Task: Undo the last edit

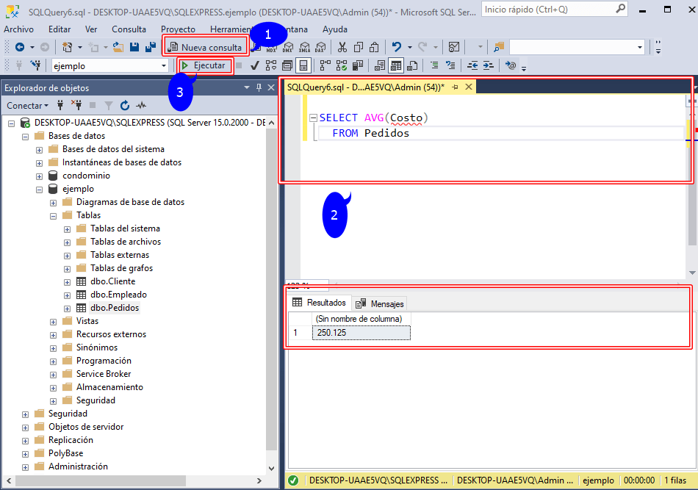Action: pyautogui.click(x=396, y=46)
